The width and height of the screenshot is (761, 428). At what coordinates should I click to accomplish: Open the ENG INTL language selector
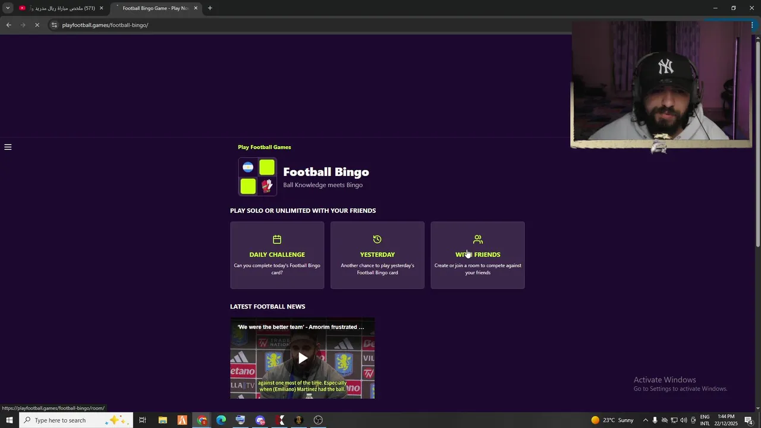[705, 420]
